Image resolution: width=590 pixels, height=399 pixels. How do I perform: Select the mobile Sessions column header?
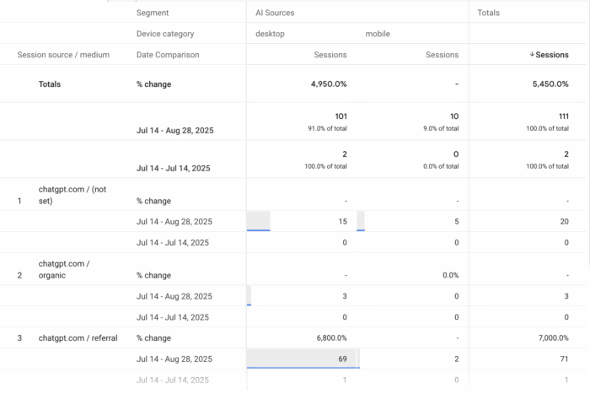442,55
